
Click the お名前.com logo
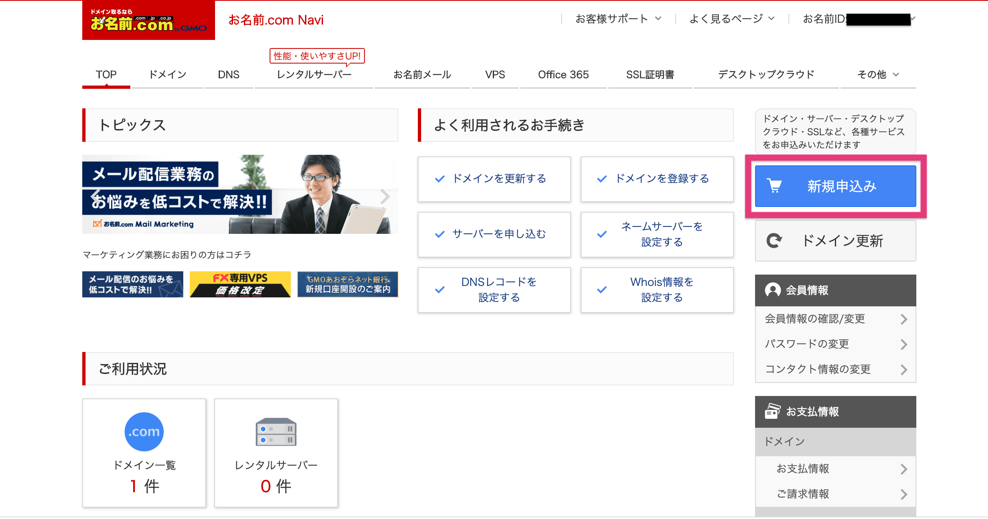click(149, 20)
